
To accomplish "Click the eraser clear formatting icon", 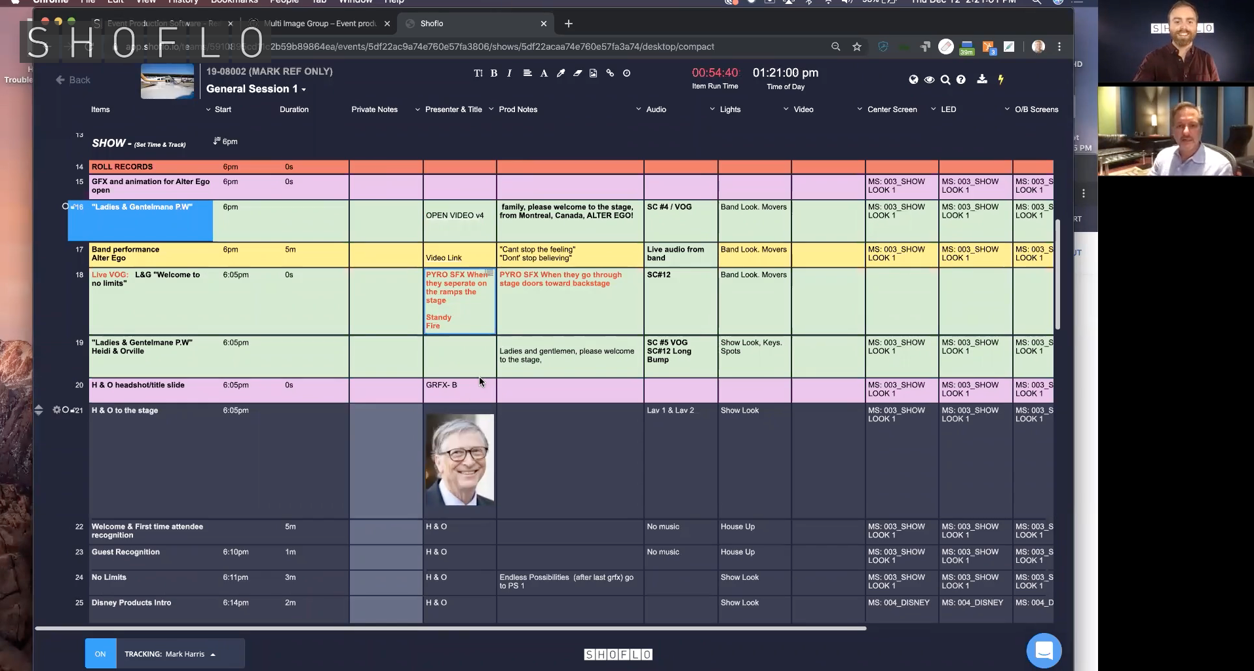I will point(577,73).
